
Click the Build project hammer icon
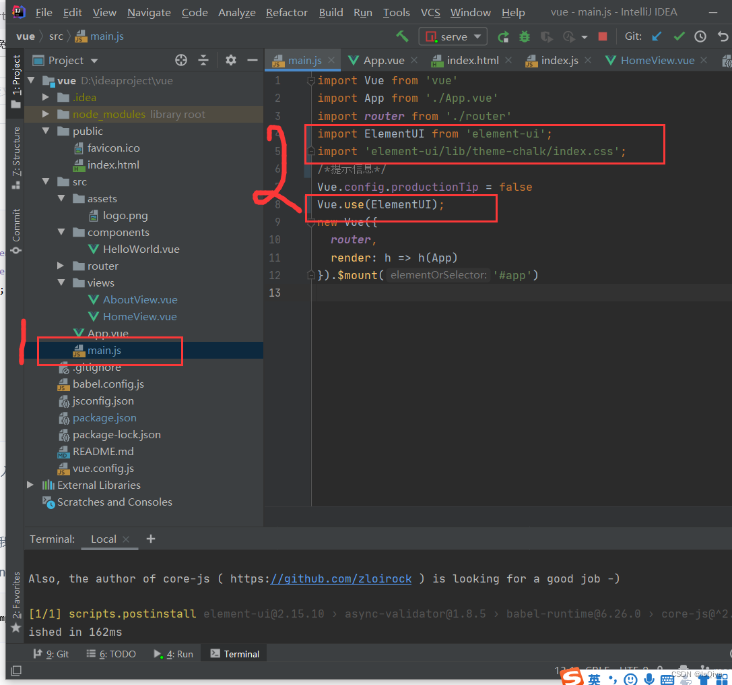click(402, 36)
